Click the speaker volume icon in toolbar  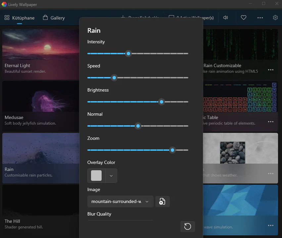tap(226, 18)
